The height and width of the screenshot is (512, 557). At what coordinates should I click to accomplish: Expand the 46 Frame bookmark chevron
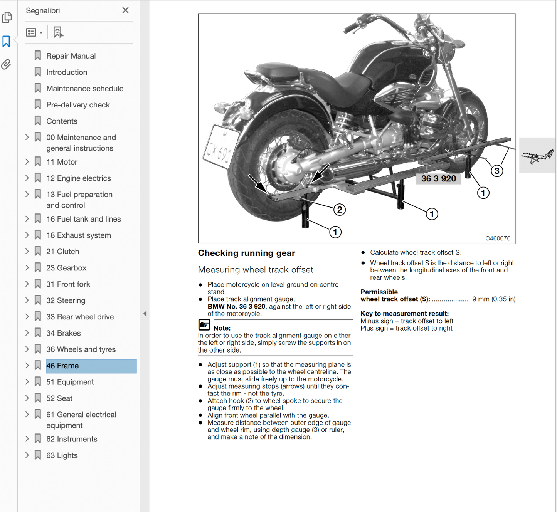click(27, 366)
